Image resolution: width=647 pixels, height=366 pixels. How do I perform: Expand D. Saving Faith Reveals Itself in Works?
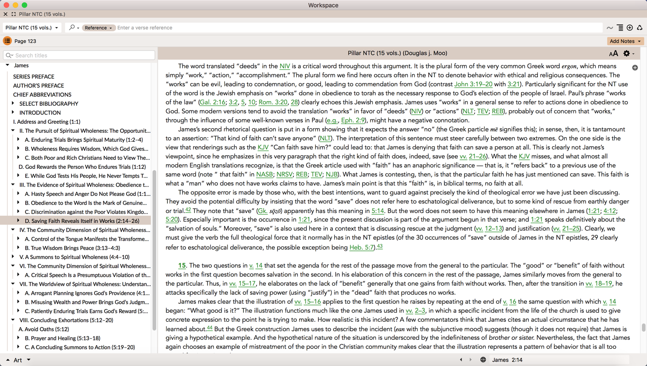click(18, 221)
